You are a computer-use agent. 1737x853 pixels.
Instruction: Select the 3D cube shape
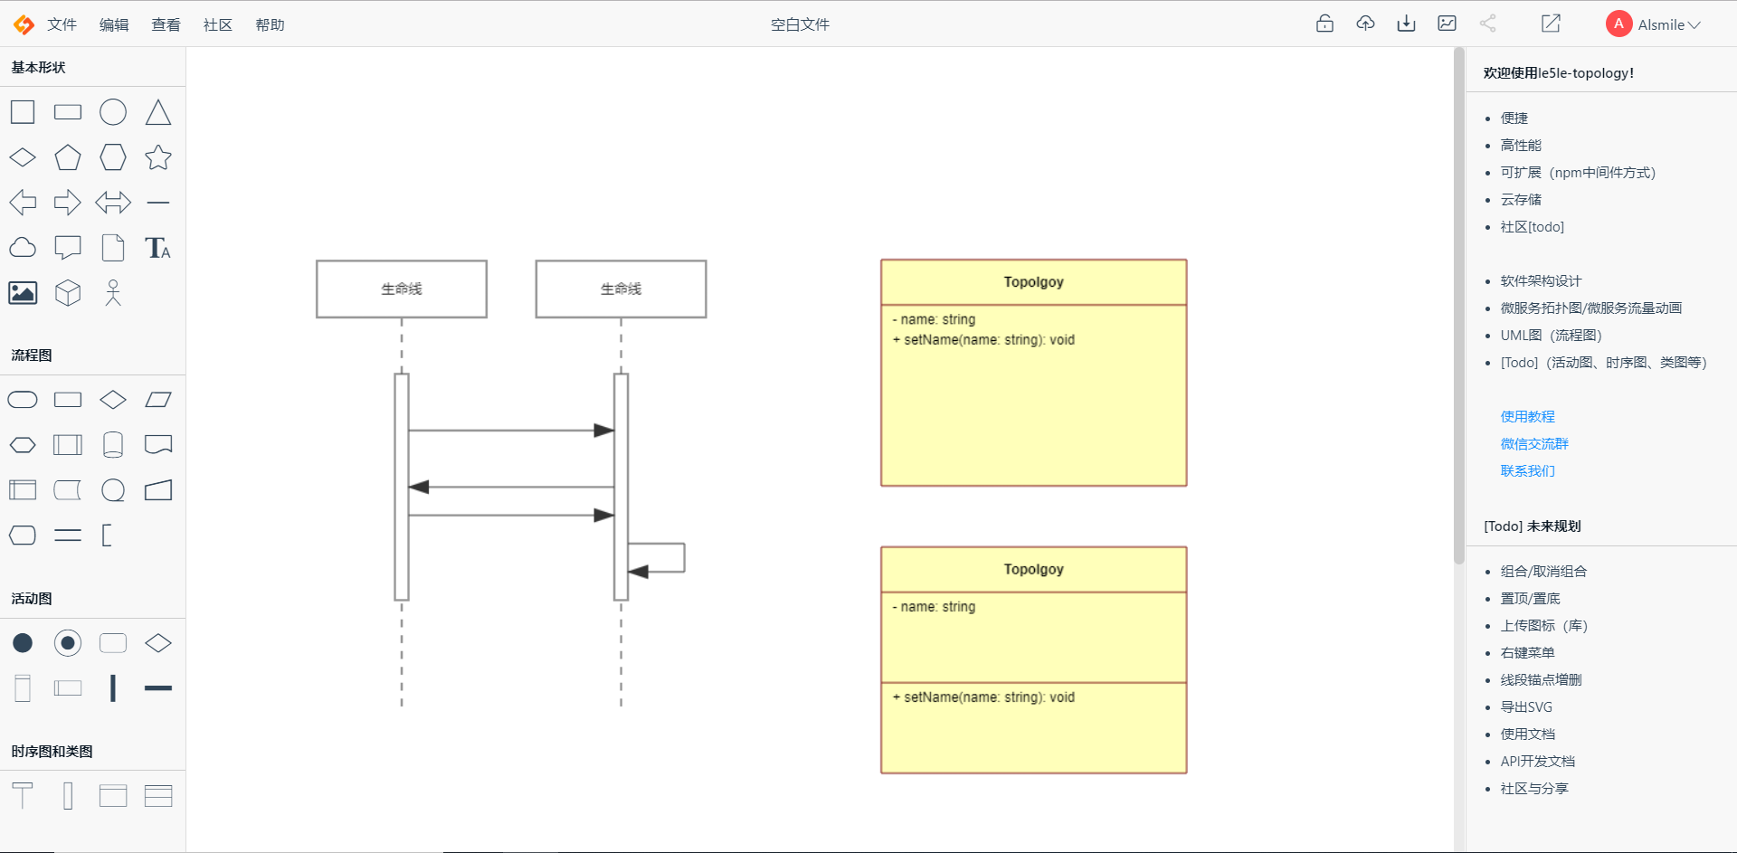[68, 293]
